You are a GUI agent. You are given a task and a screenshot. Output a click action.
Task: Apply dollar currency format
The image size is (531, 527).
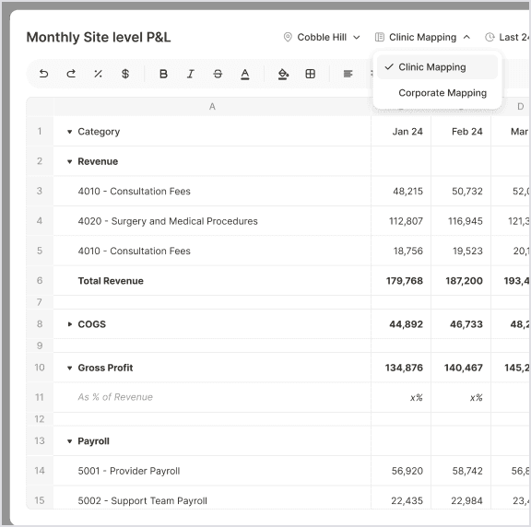tap(125, 74)
